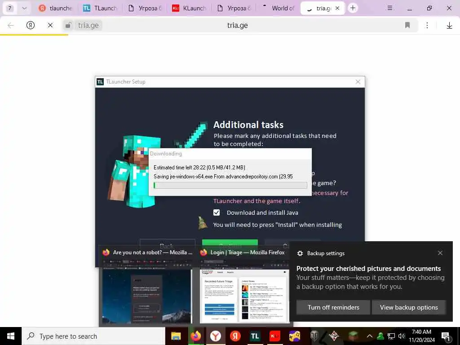Open File Explorer from the taskbar
This screenshot has width=460, height=345.
coord(176,336)
